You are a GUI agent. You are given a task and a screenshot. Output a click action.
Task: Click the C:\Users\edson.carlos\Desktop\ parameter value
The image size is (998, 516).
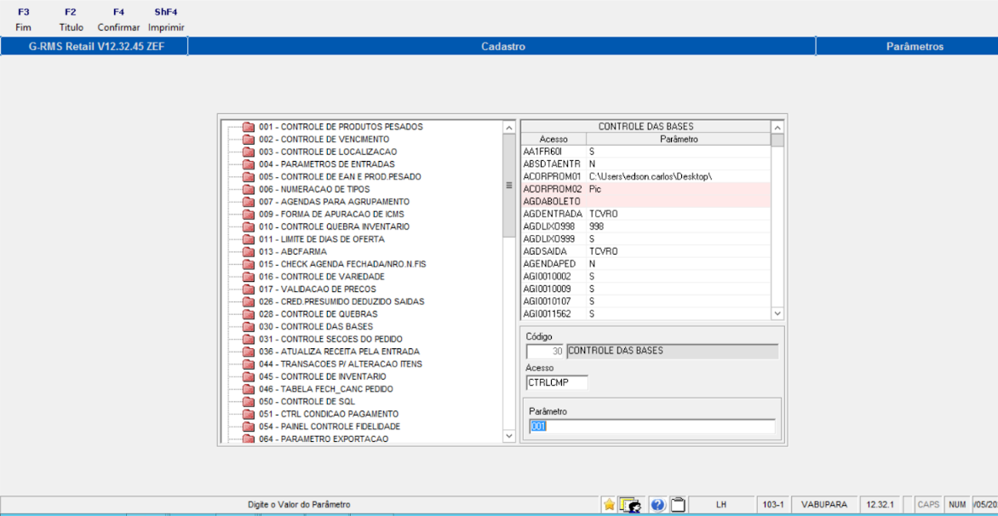[650, 176]
